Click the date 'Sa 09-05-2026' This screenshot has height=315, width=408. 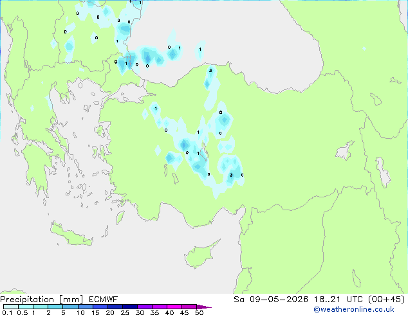point(271,300)
